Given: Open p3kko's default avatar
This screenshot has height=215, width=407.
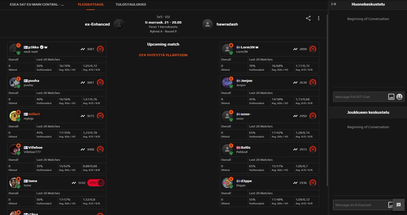Looking at the screenshot, I should [x=15, y=49].
